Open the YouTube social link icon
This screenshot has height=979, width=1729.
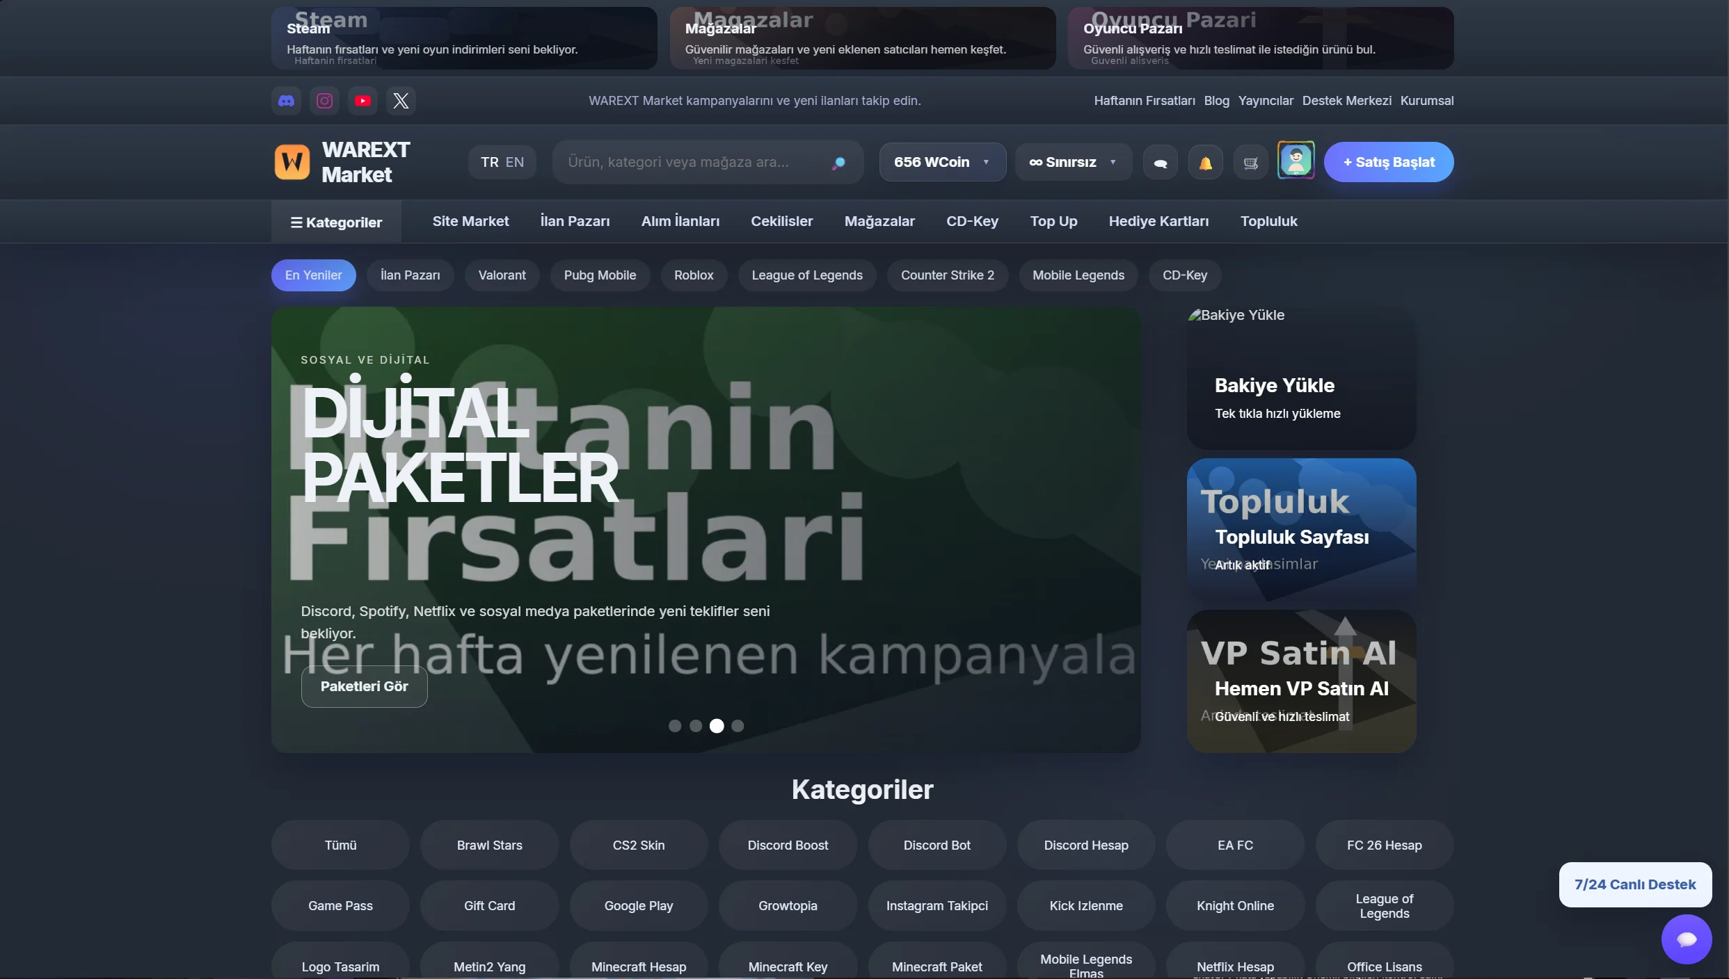362,101
